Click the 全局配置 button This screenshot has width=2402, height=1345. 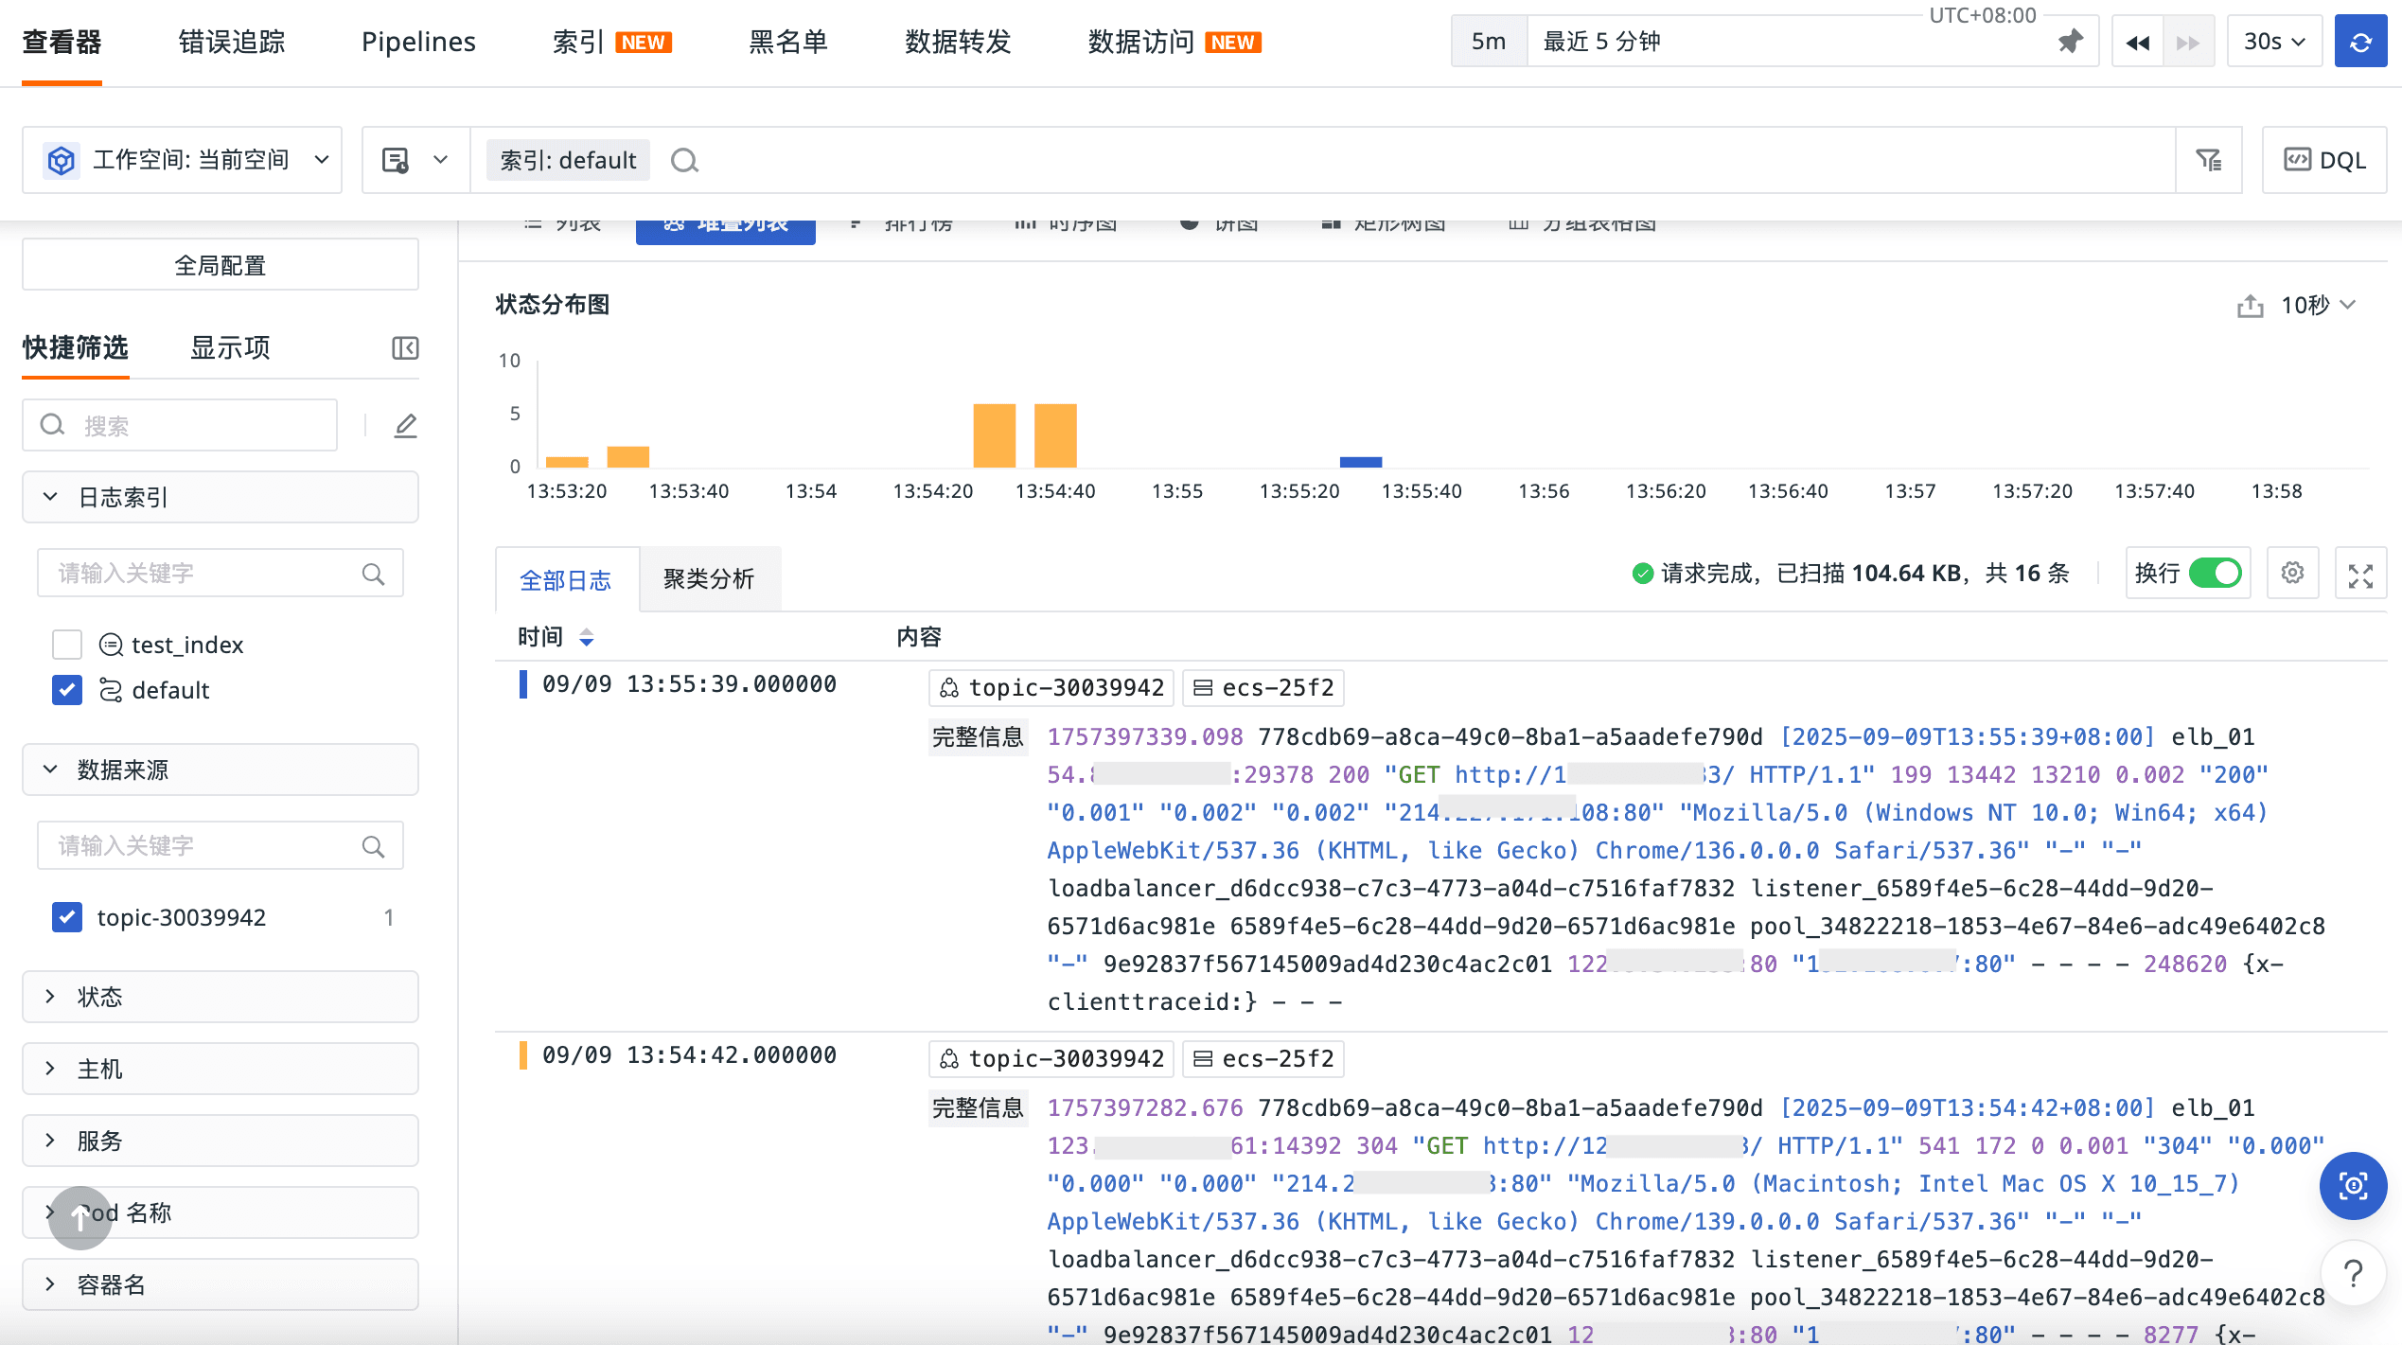coord(220,265)
